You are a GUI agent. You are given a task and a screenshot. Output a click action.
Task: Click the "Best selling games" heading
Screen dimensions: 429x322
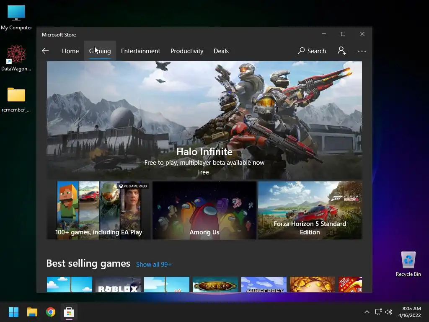[88, 263]
